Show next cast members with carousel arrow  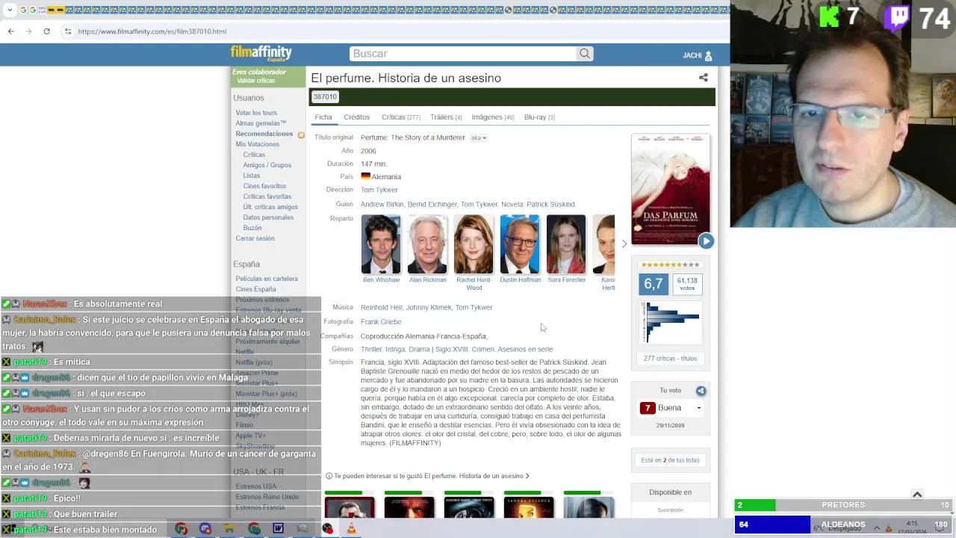coord(624,244)
